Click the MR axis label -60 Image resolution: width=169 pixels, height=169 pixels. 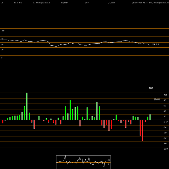pos(165,138)
